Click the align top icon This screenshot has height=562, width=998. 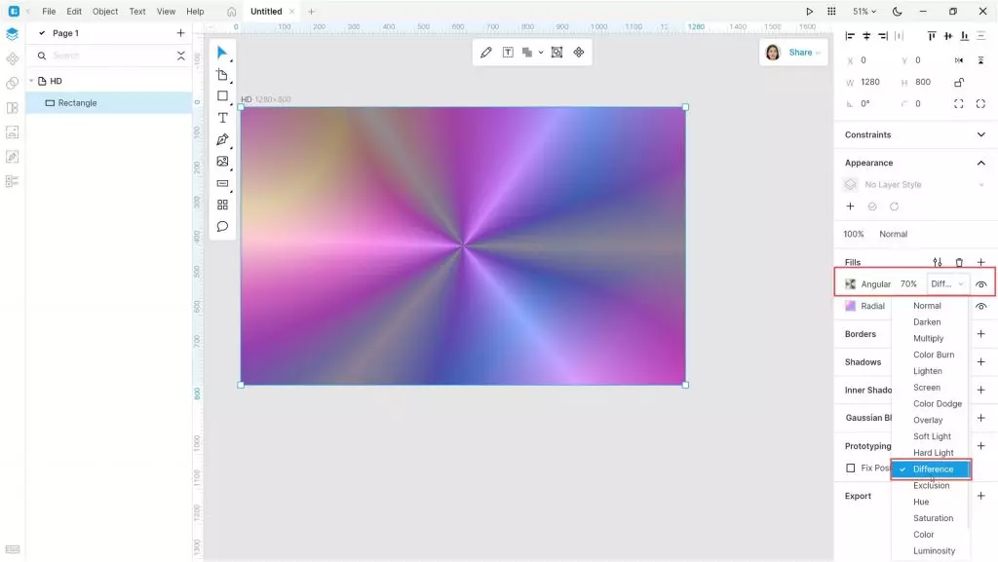[x=931, y=36]
